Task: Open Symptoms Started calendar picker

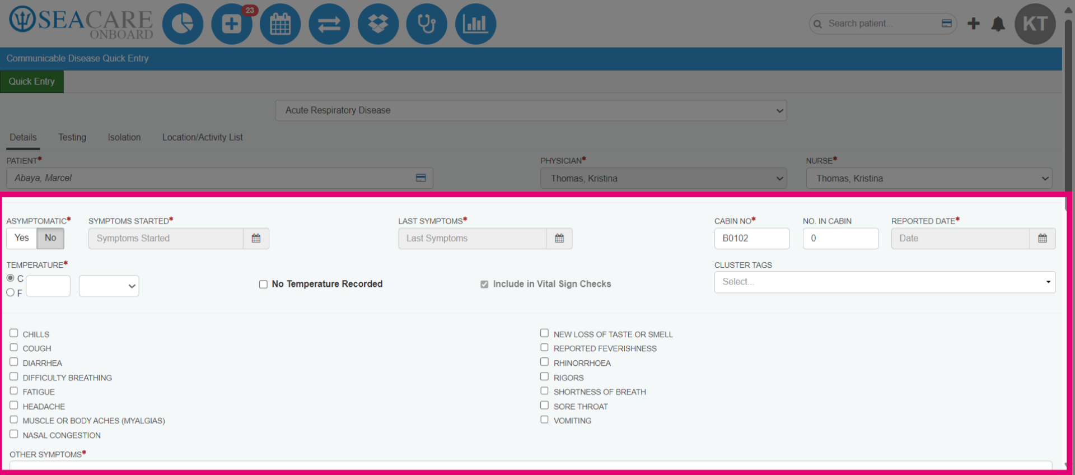Action: click(256, 238)
